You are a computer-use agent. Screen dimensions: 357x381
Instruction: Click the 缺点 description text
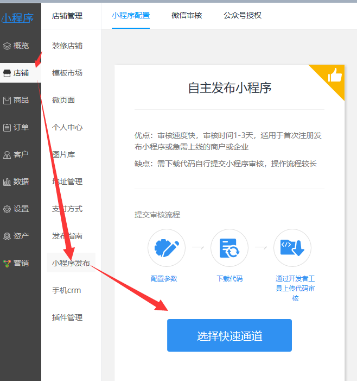(226, 164)
